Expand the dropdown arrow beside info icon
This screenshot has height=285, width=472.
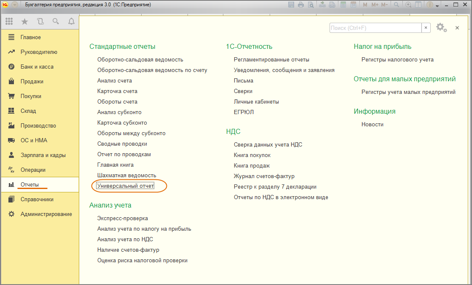point(437,5)
